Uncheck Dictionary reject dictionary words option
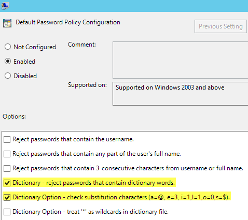 [7, 183]
